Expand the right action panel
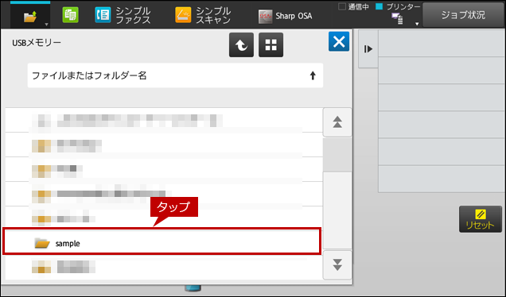 [x=368, y=49]
